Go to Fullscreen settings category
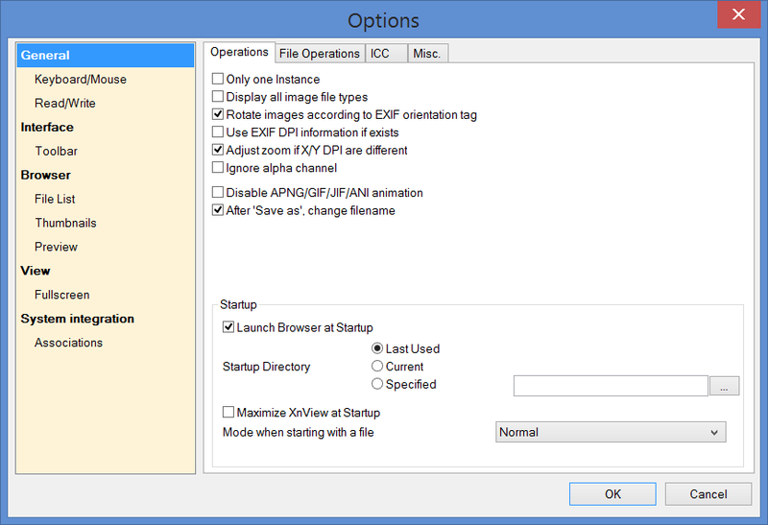This screenshot has height=525, width=768. pyautogui.click(x=62, y=295)
